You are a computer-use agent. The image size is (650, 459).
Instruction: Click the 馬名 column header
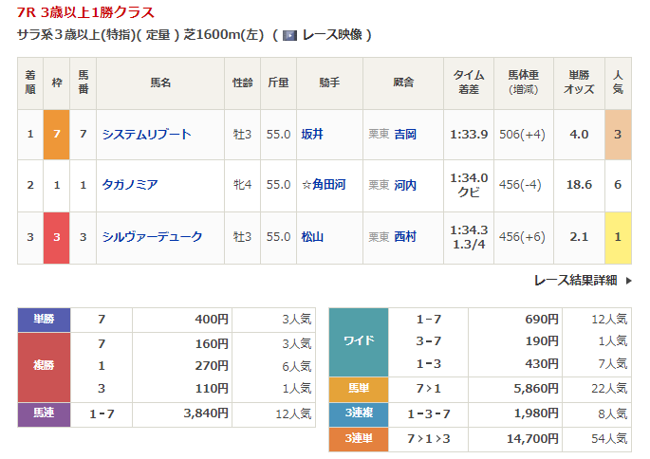pyautogui.click(x=159, y=83)
